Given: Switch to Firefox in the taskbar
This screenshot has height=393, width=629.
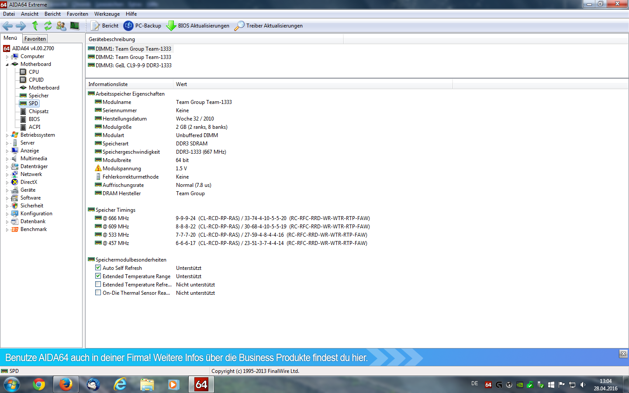Looking at the screenshot, I should tap(66, 384).
